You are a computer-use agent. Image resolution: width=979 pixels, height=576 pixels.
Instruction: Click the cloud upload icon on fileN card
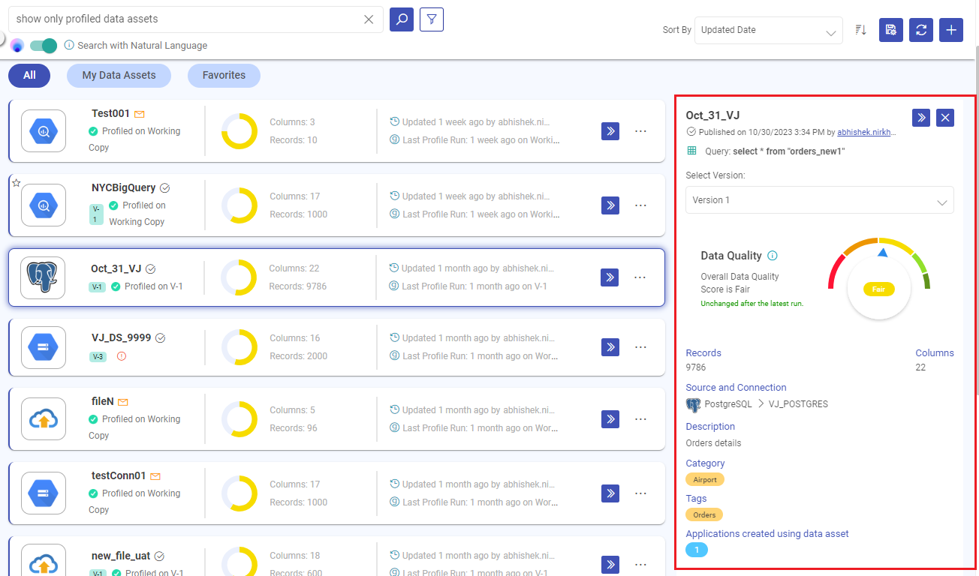tap(43, 418)
